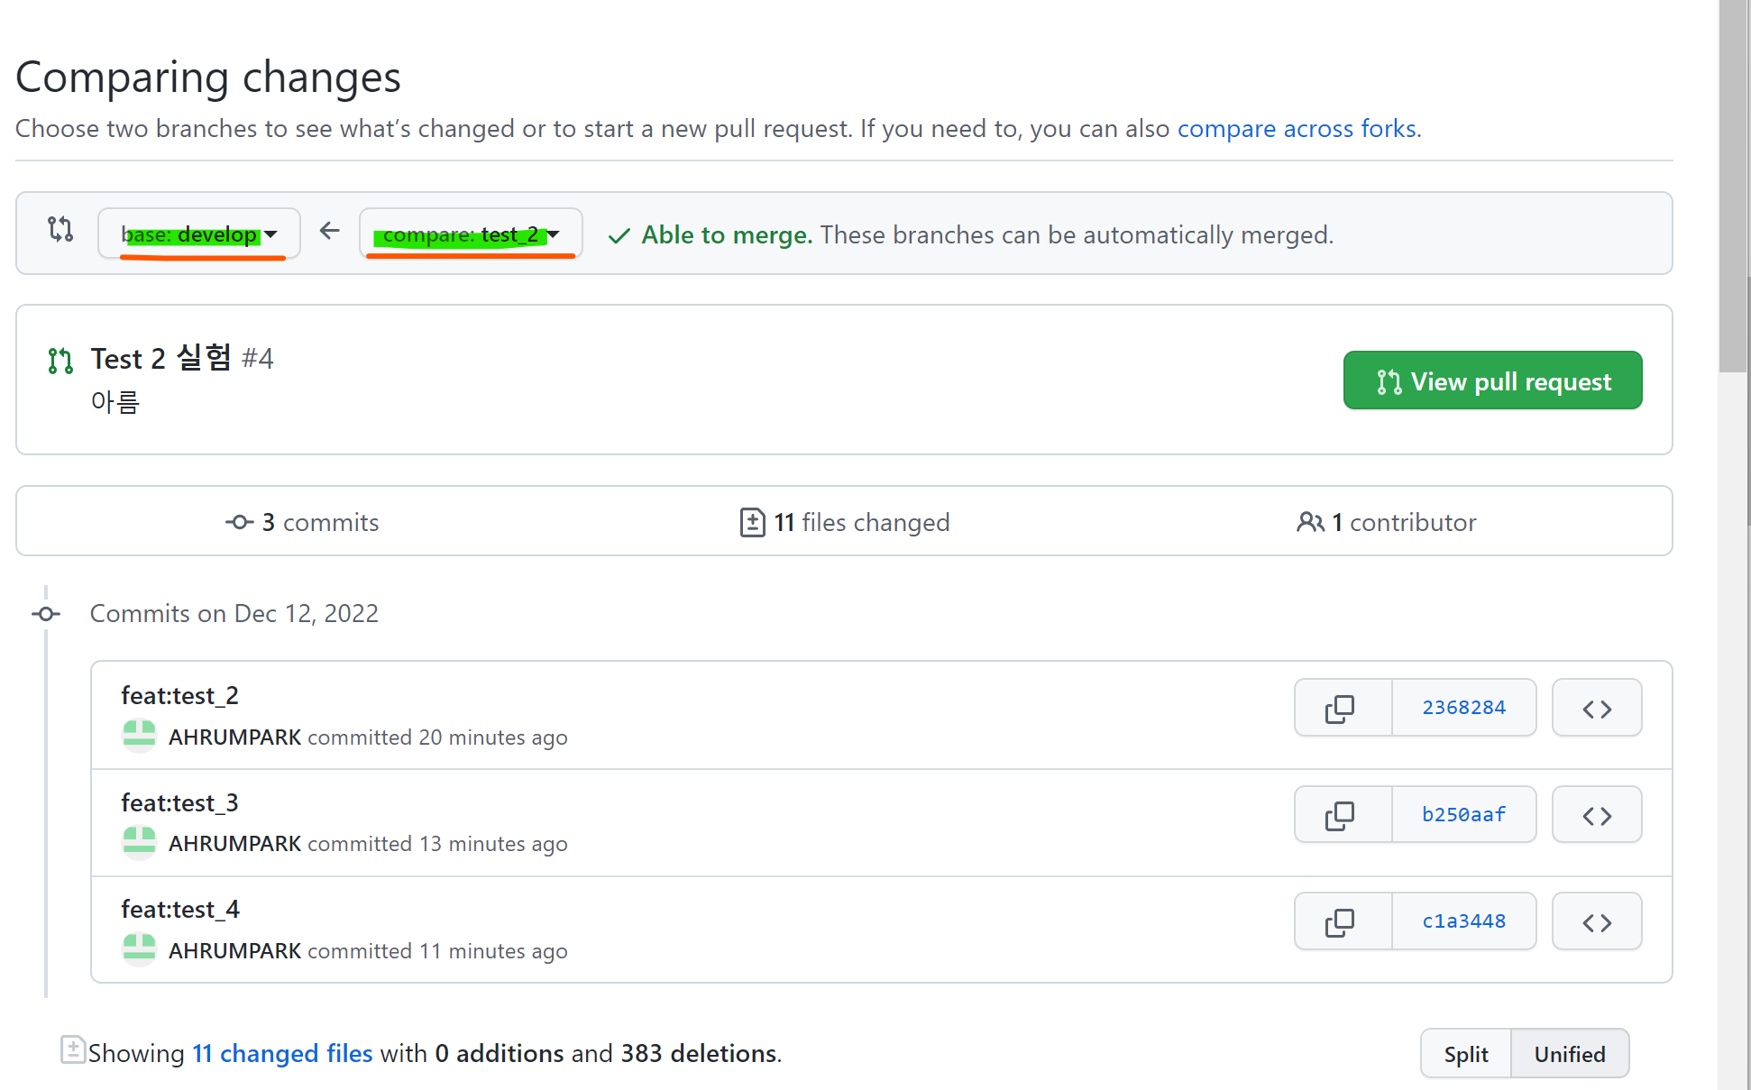This screenshot has width=1751, height=1090.
Task: Open the 11 files changed tab
Action: [x=844, y=522]
